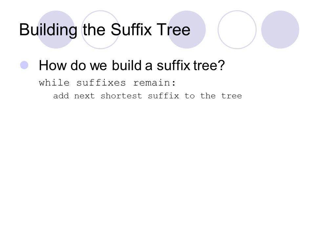Image resolution: width=315 pixels, height=236 pixels.
Task: Select the filled circle behind the word Building
Action: click(56, 29)
